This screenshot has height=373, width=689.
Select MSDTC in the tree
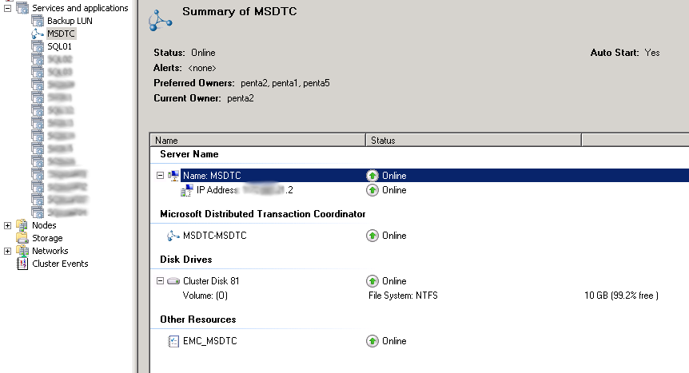click(x=61, y=34)
